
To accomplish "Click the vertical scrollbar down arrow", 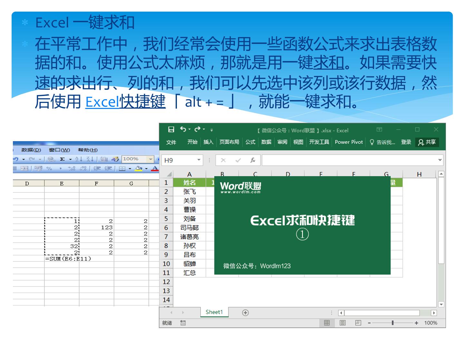I will (441, 304).
